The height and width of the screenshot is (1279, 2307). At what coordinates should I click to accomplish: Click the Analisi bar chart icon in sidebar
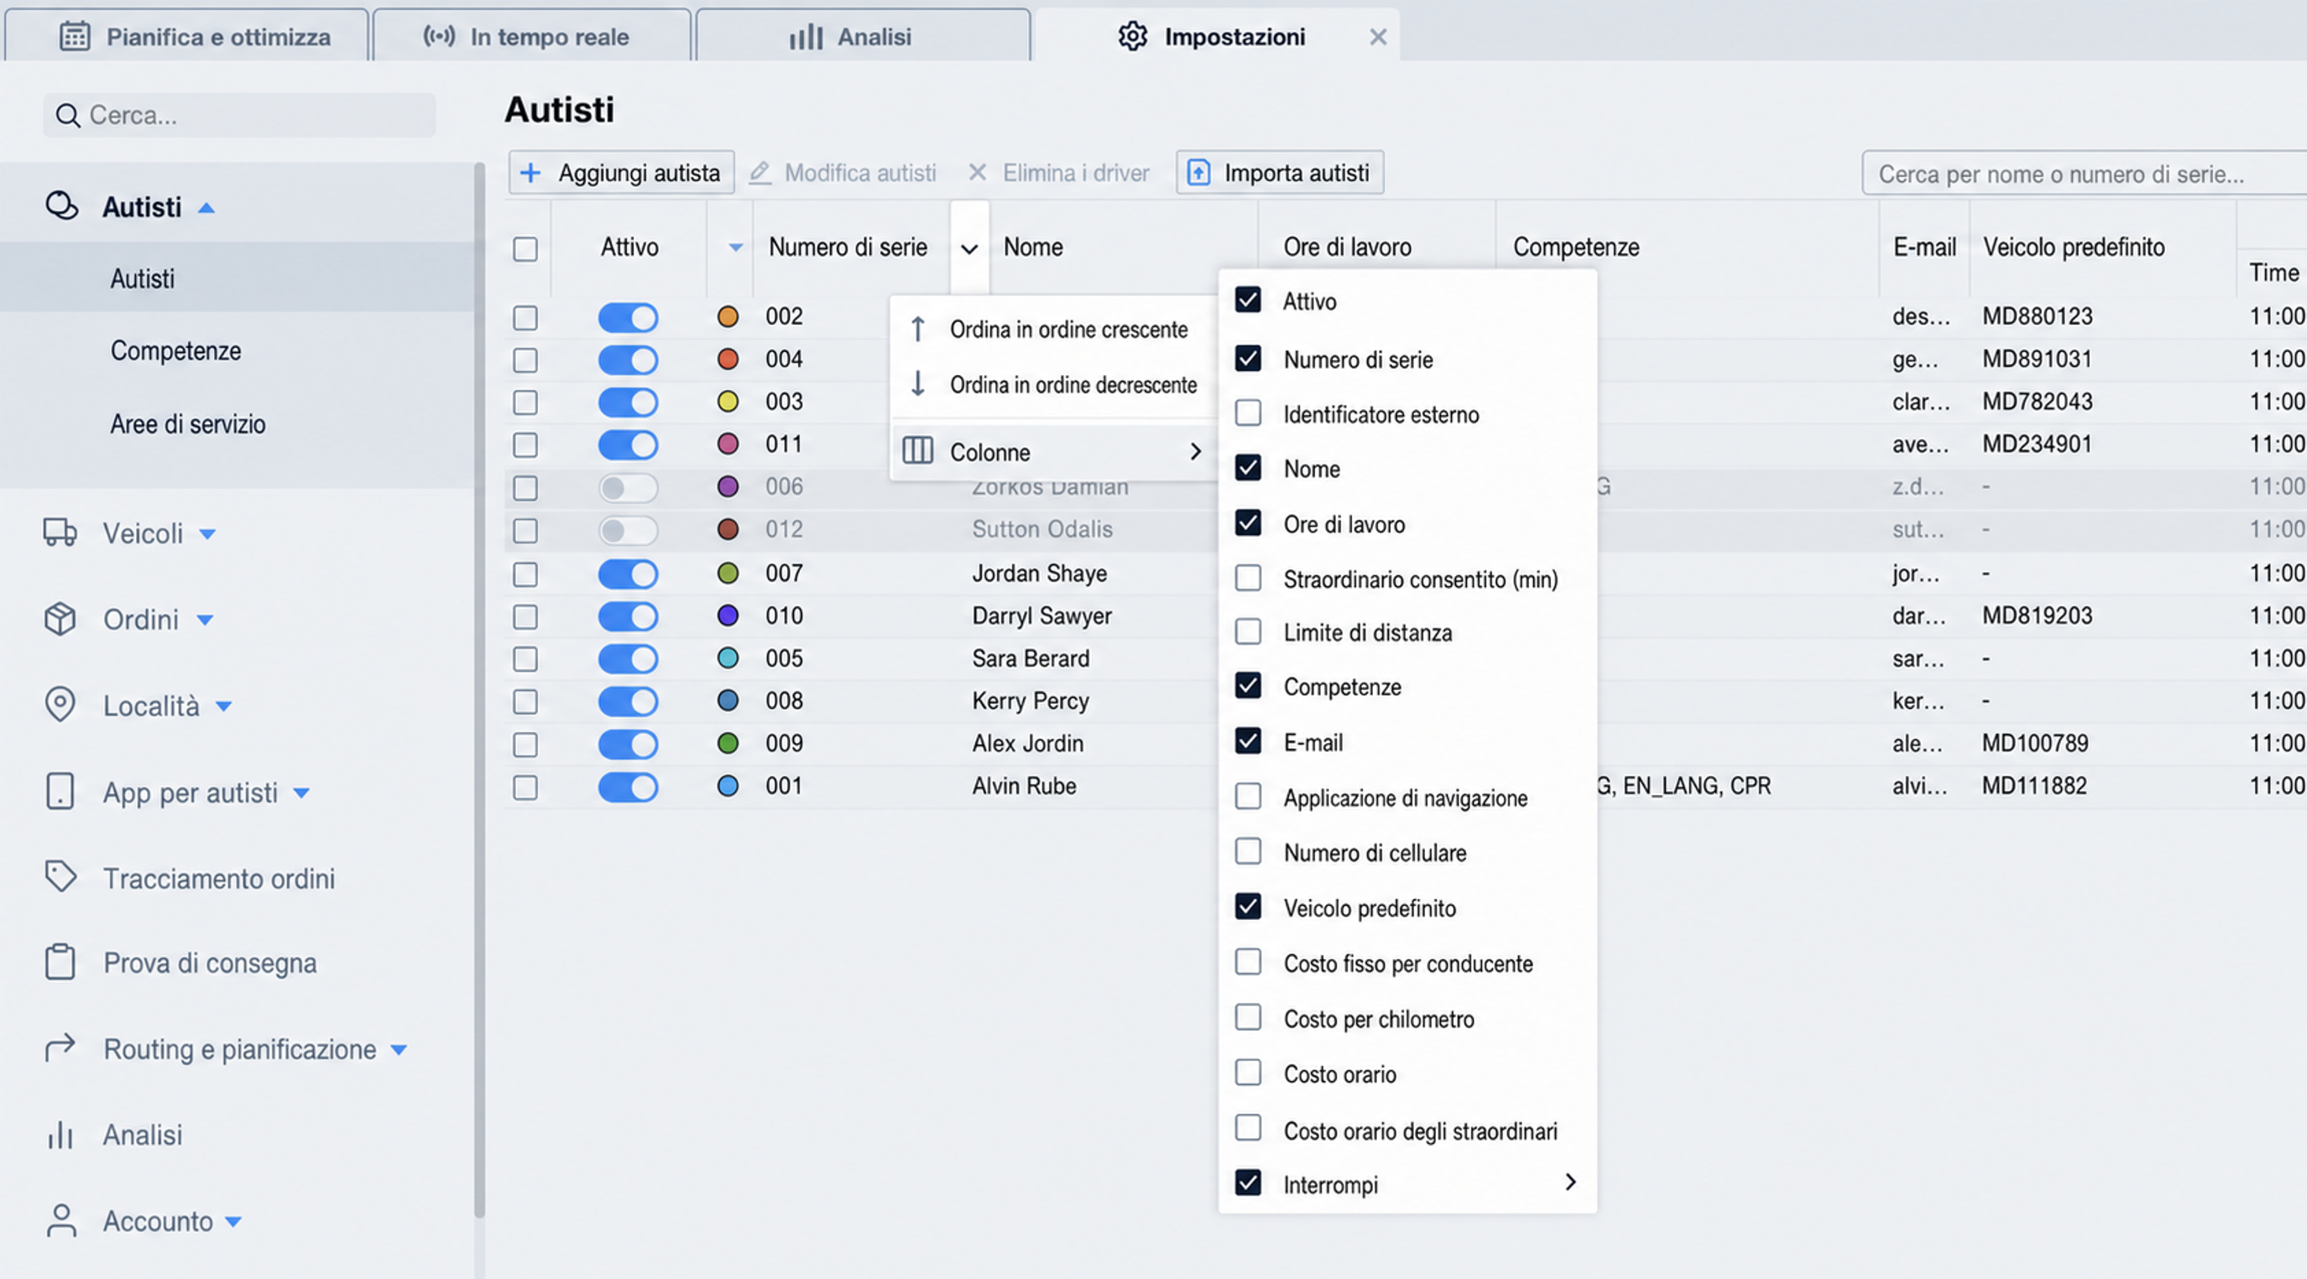(60, 1135)
